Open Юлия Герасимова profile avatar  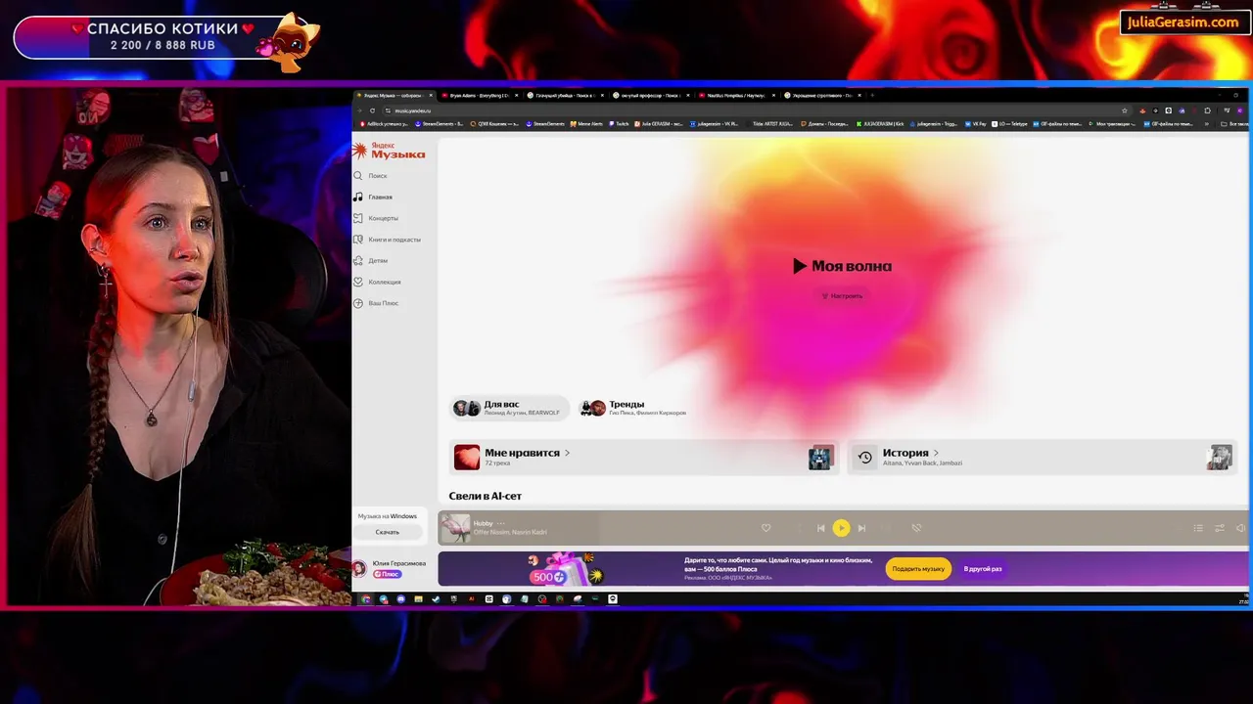click(x=359, y=569)
